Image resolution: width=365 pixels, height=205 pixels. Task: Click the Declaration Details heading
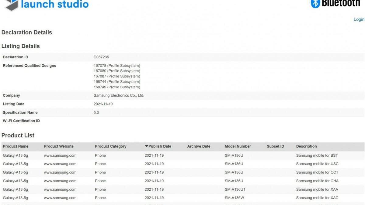click(x=27, y=32)
